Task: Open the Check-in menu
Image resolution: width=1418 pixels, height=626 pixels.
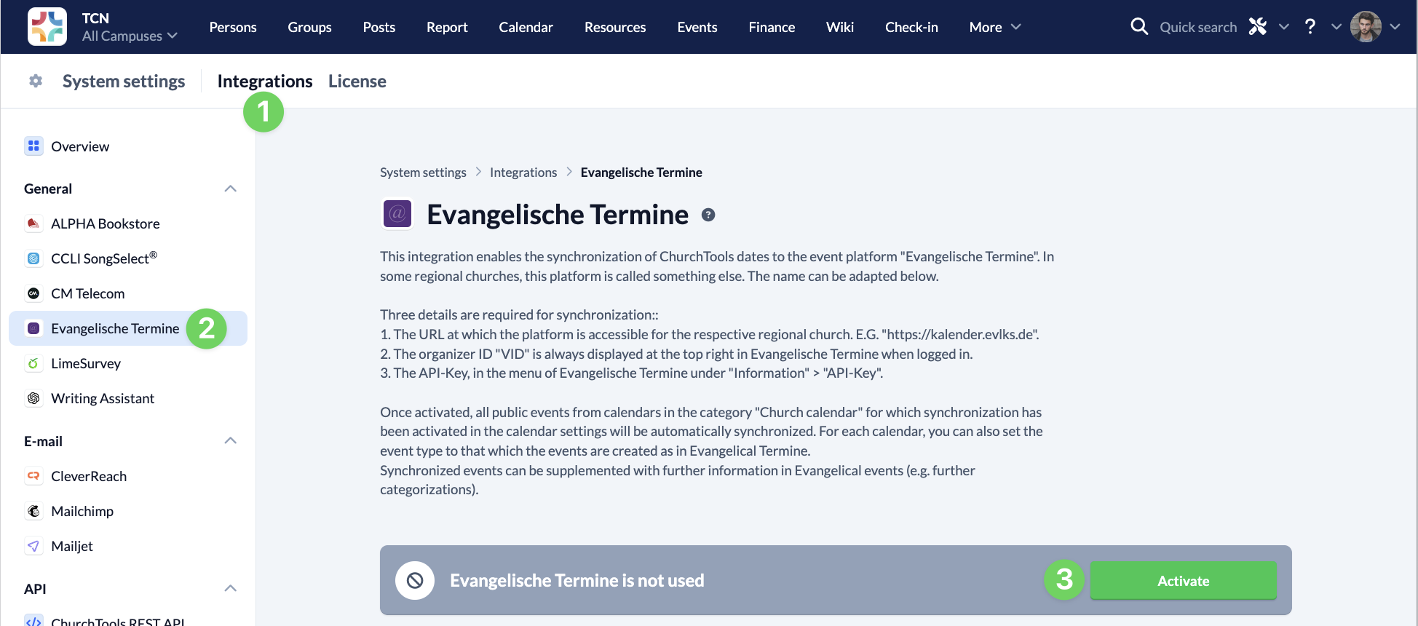Action: (911, 27)
